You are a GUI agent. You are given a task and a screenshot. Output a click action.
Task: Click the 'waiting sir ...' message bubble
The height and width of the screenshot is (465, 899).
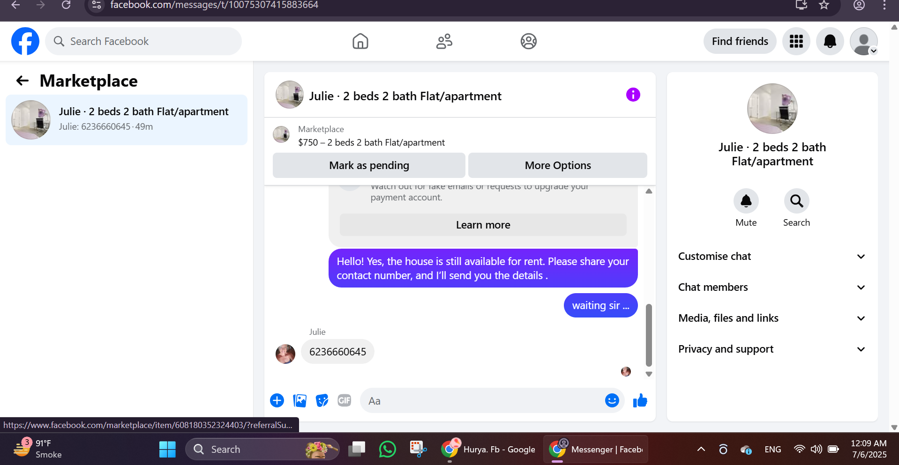[x=600, y=305]
